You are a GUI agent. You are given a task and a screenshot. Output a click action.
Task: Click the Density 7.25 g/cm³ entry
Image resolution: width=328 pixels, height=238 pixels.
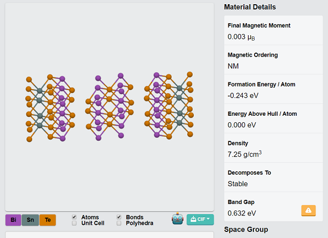tap(273, 148)
